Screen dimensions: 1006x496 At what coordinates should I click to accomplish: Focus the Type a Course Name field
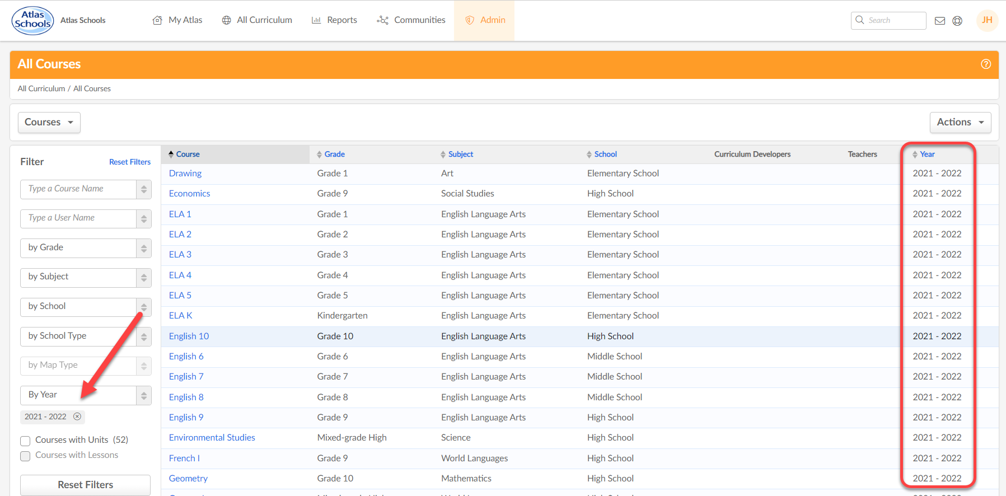point(78,189)
